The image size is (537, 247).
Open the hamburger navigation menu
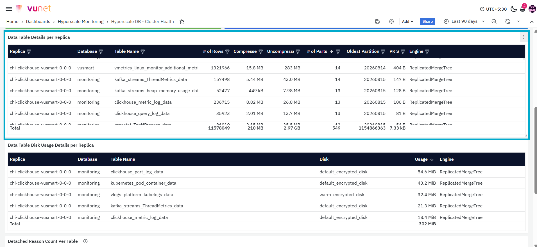(x=9, y=9)
